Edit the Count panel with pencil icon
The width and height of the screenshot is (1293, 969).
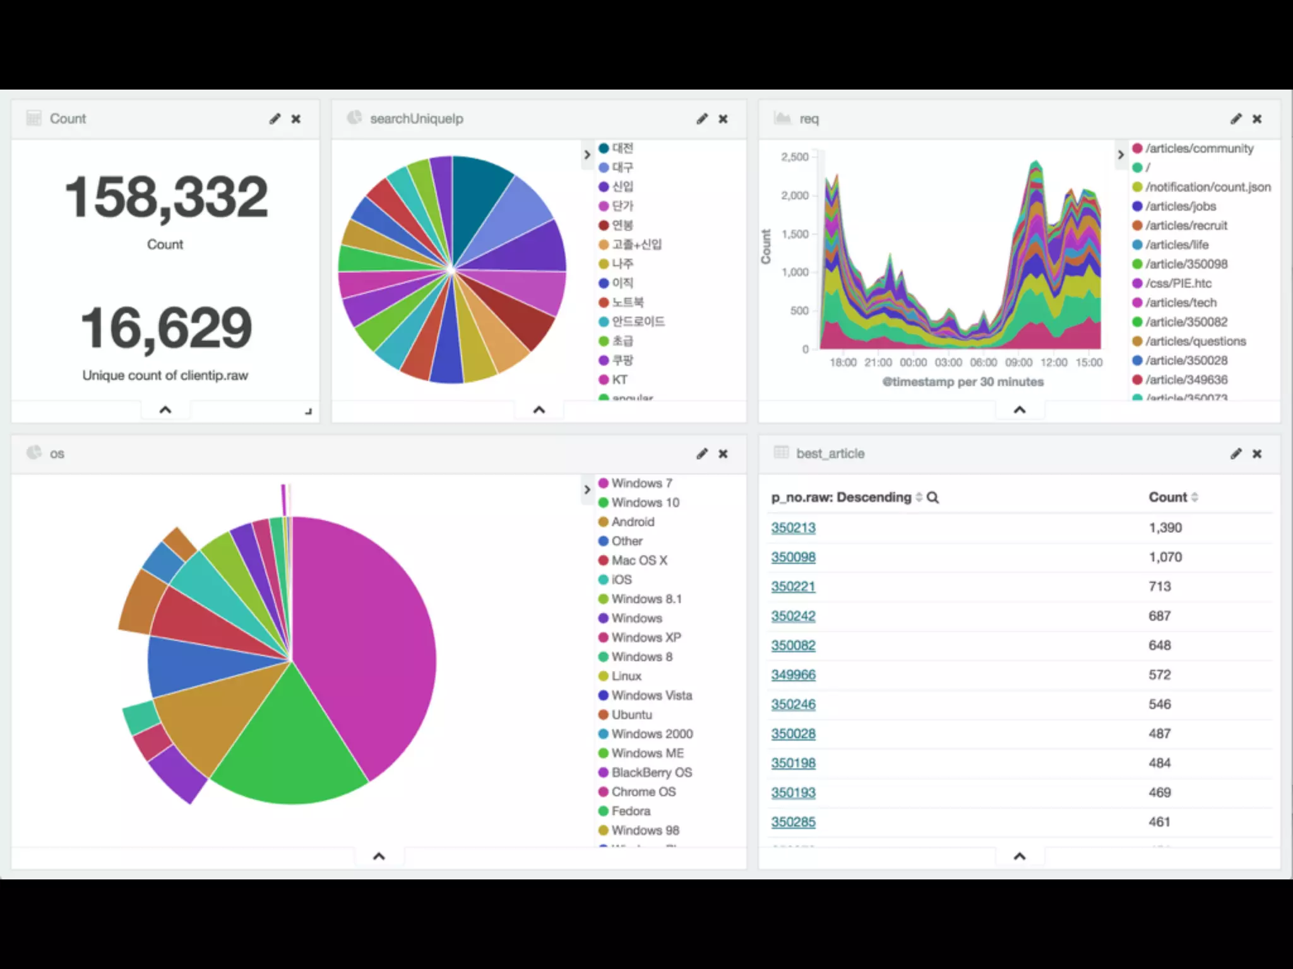[x=275, y=119]
